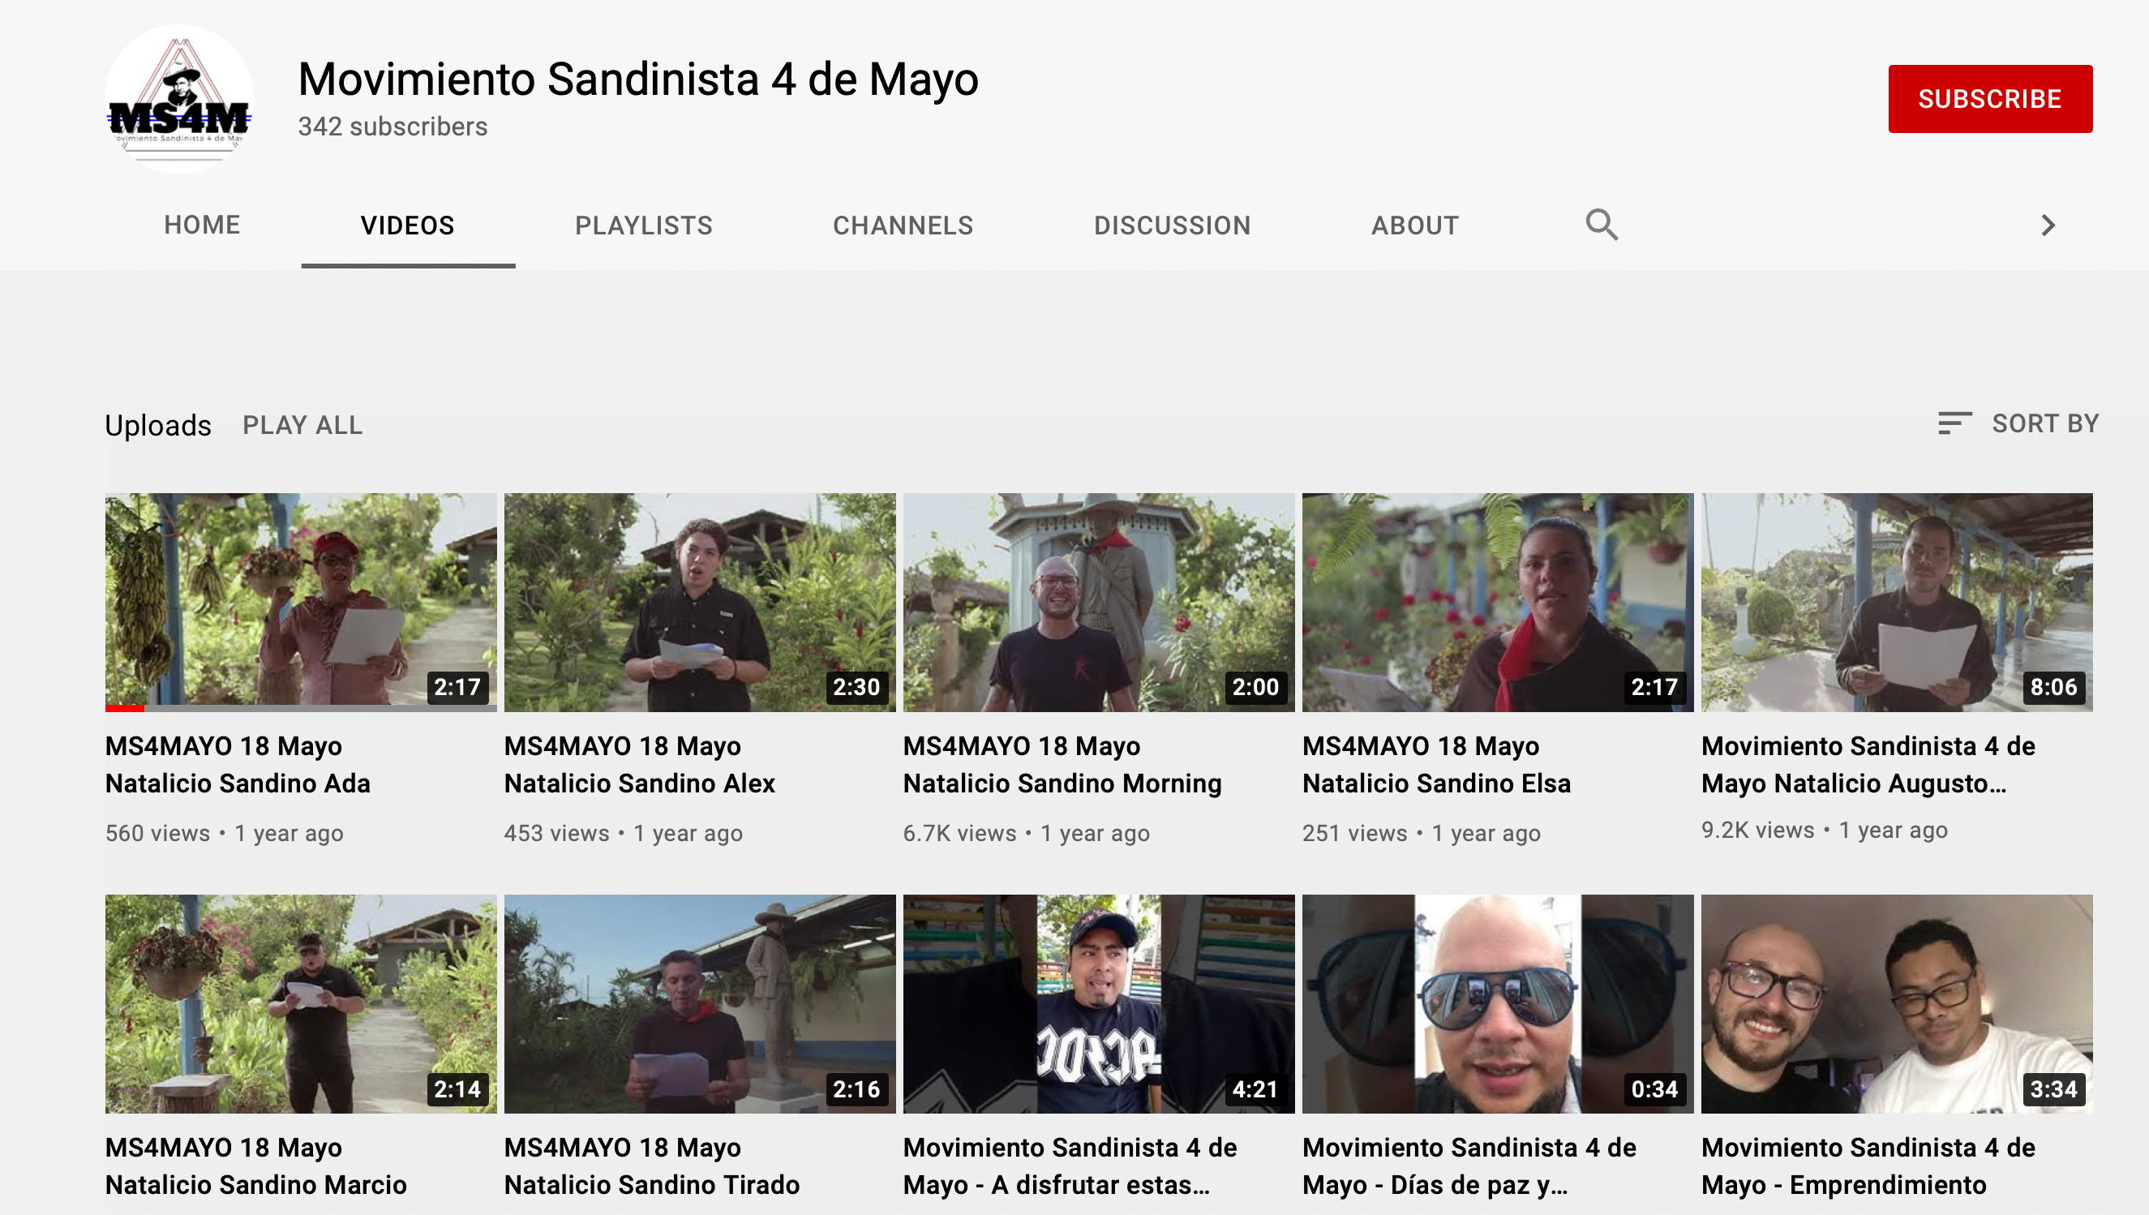Open the Natalicio Sandino Elsa thumbnail

[1498, 602]
